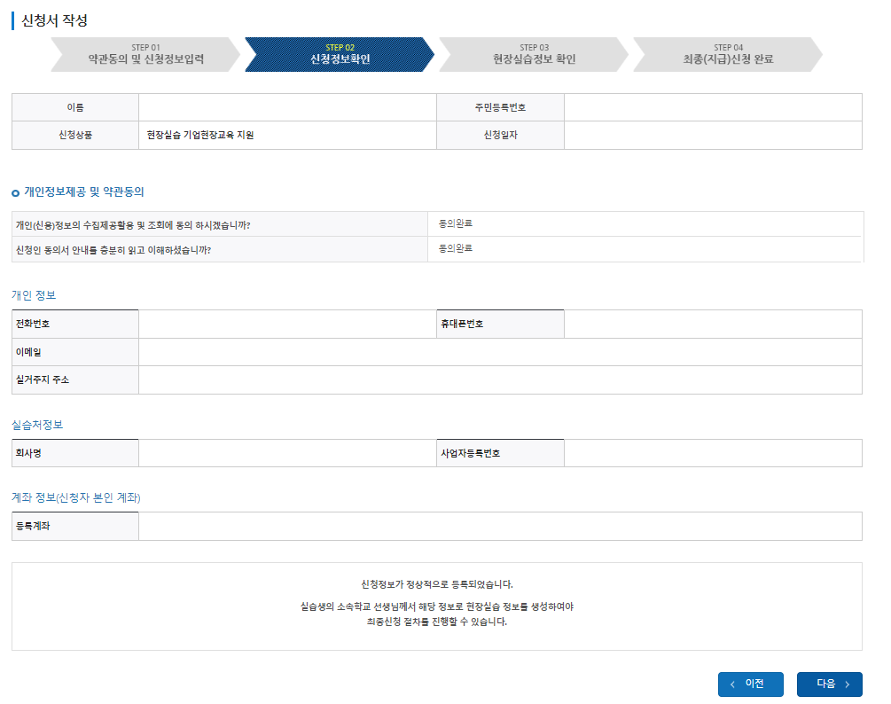Click 동의완료 beside 신청인 동의서 question
Viewport: 891px width, 704px height.
(455, 248)
